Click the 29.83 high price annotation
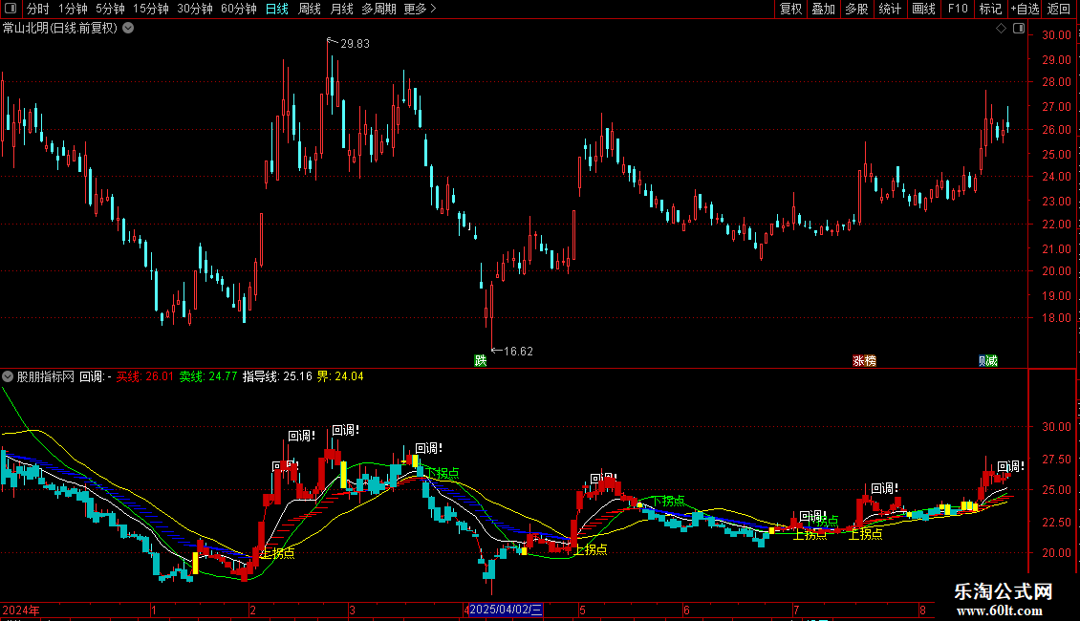This screenshot has height=621, width=1080. 355,43
